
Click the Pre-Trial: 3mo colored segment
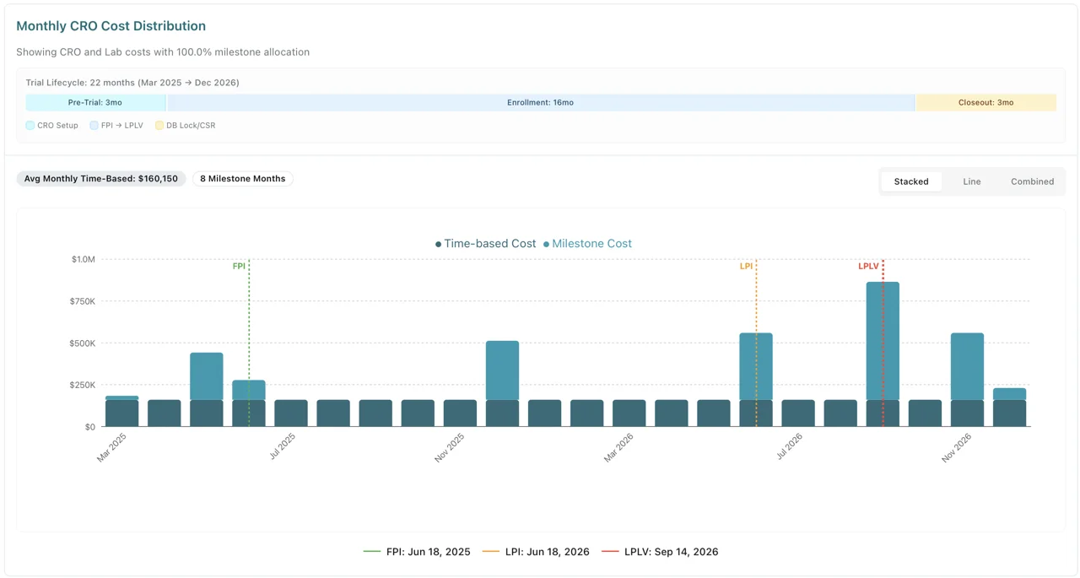95,102
